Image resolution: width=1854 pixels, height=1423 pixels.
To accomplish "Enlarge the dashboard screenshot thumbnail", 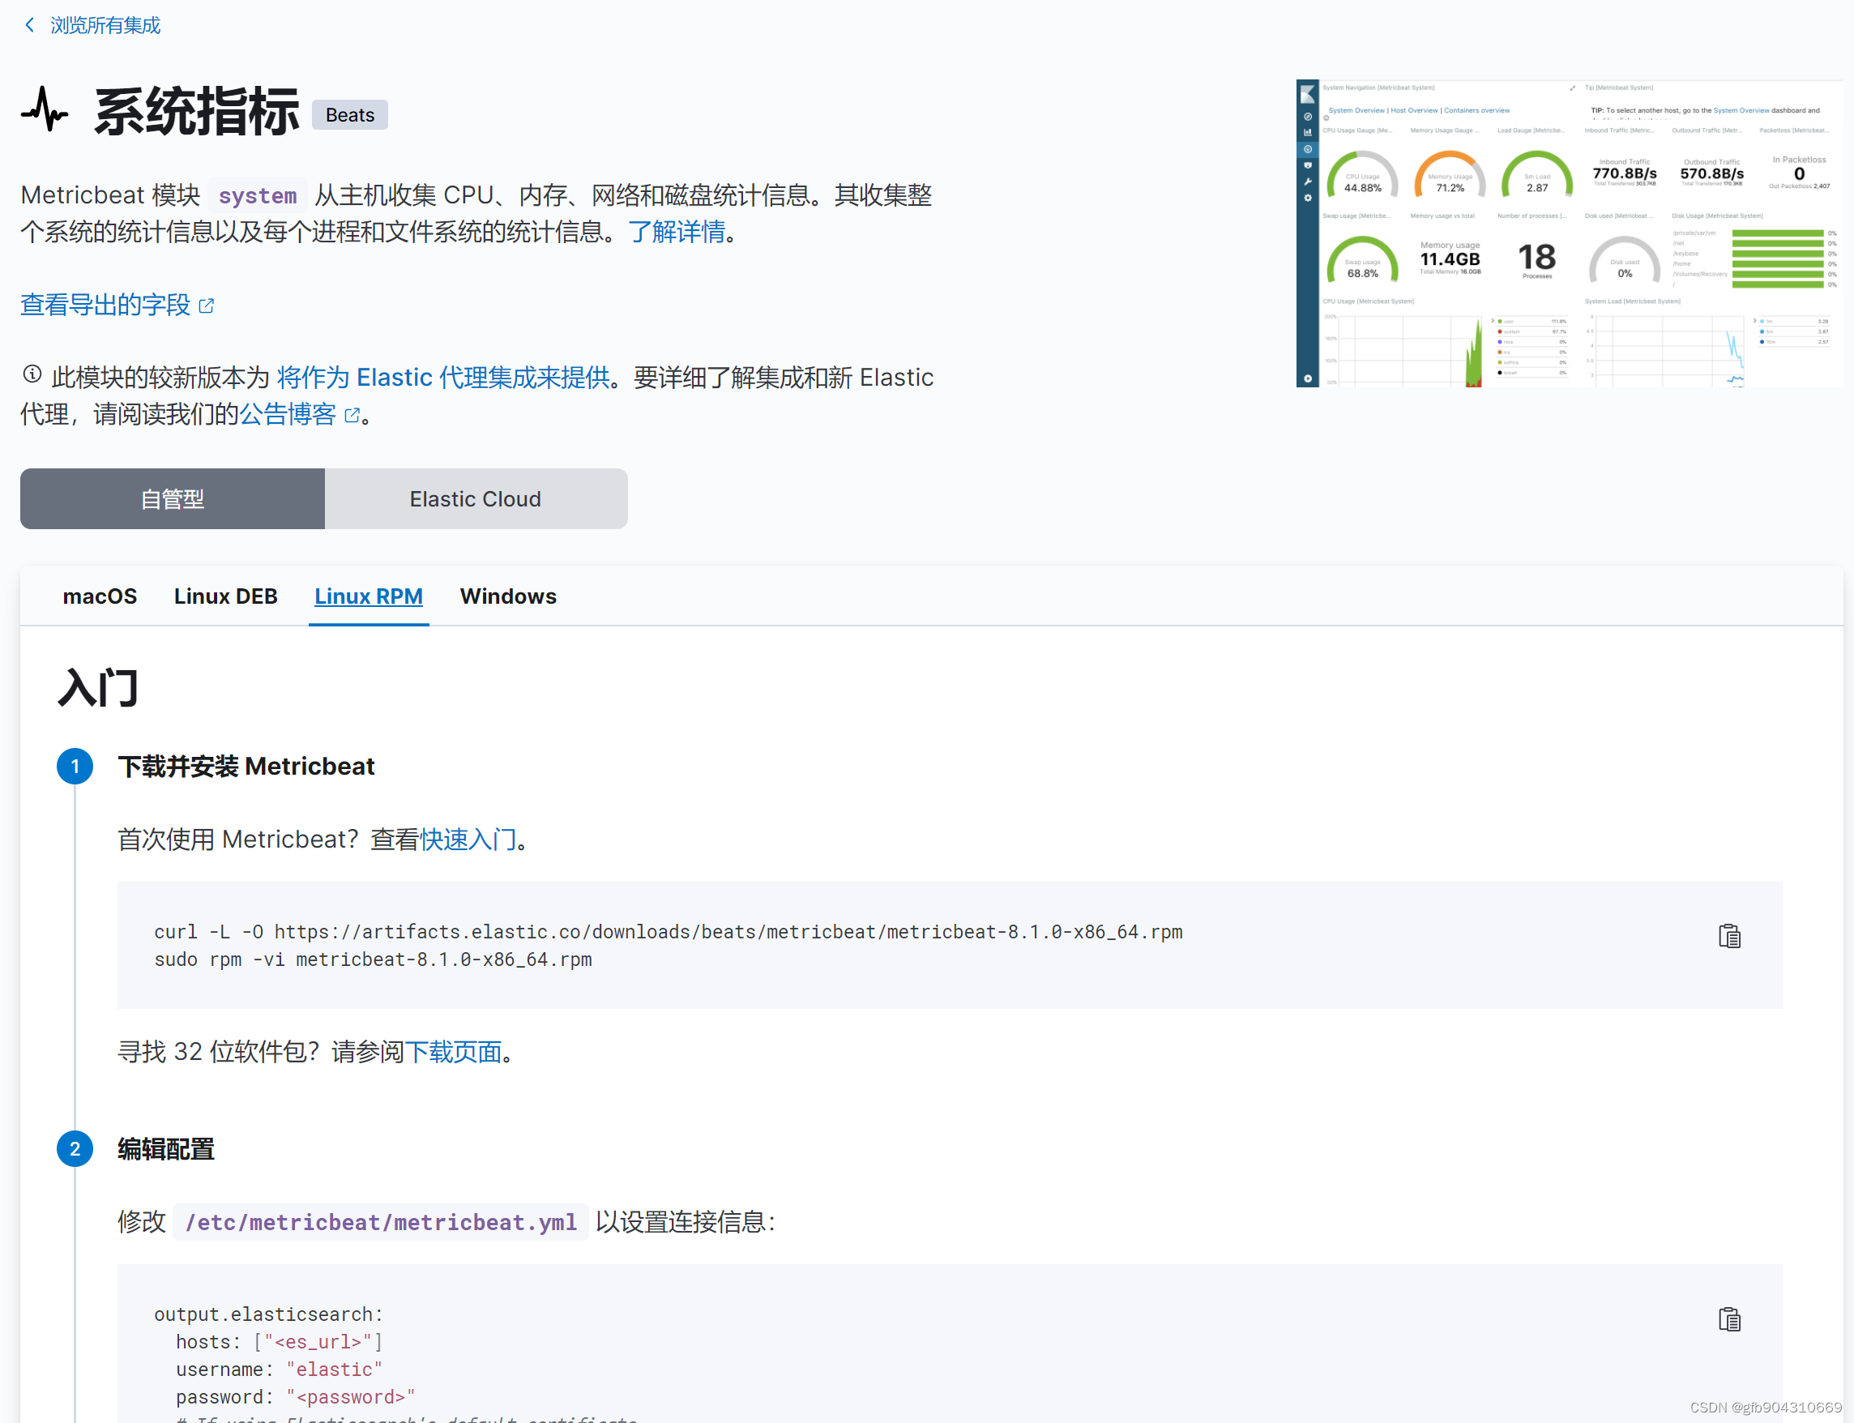I will [x=1568, y=233].
